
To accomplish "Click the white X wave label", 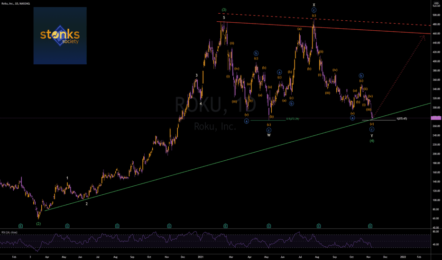I will coord(314,5).
